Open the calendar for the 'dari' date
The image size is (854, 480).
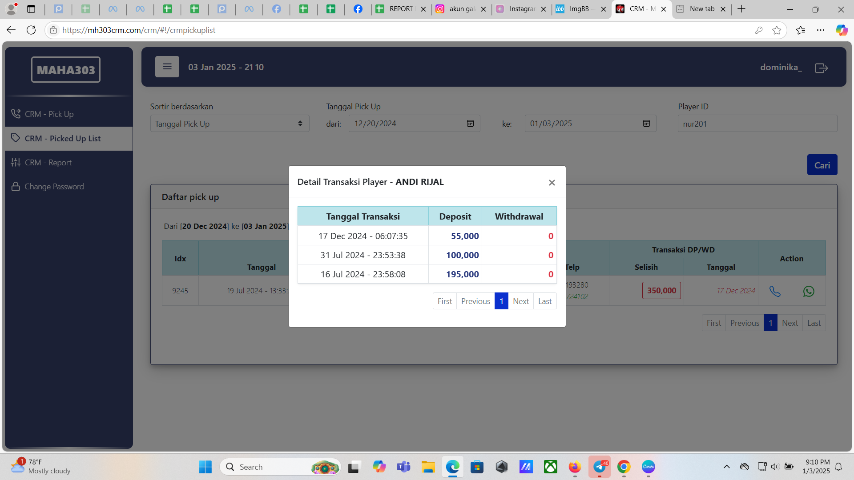pos(470,123)
